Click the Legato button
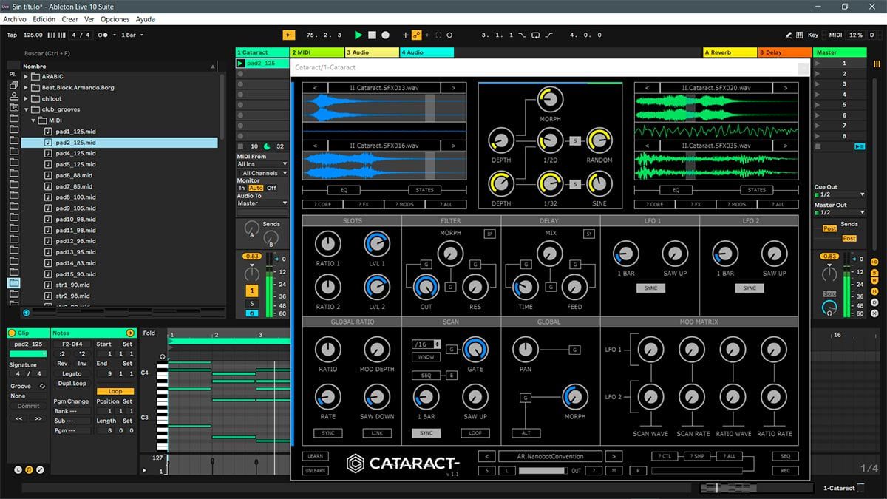 click(x=72, y=374)
